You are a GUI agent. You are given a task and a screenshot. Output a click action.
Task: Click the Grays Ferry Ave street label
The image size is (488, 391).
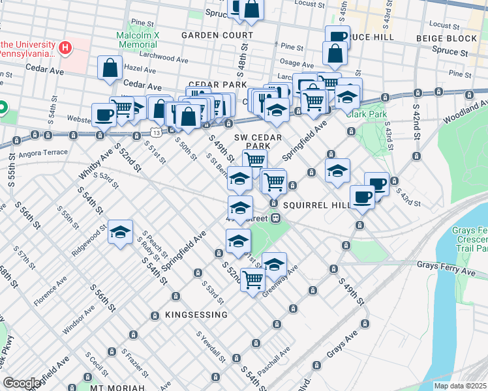[446, 269]
